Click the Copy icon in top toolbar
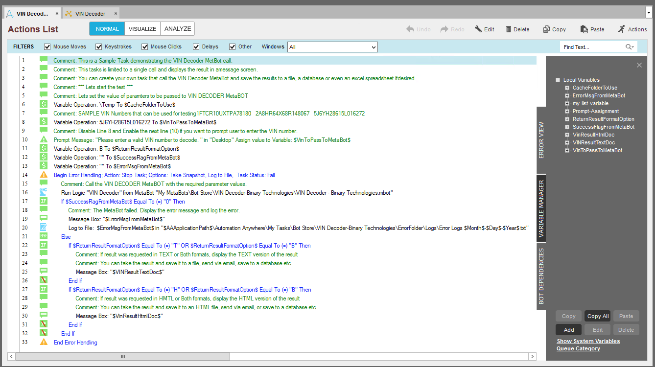The image size is (655, 367). [x=546, y=29]
